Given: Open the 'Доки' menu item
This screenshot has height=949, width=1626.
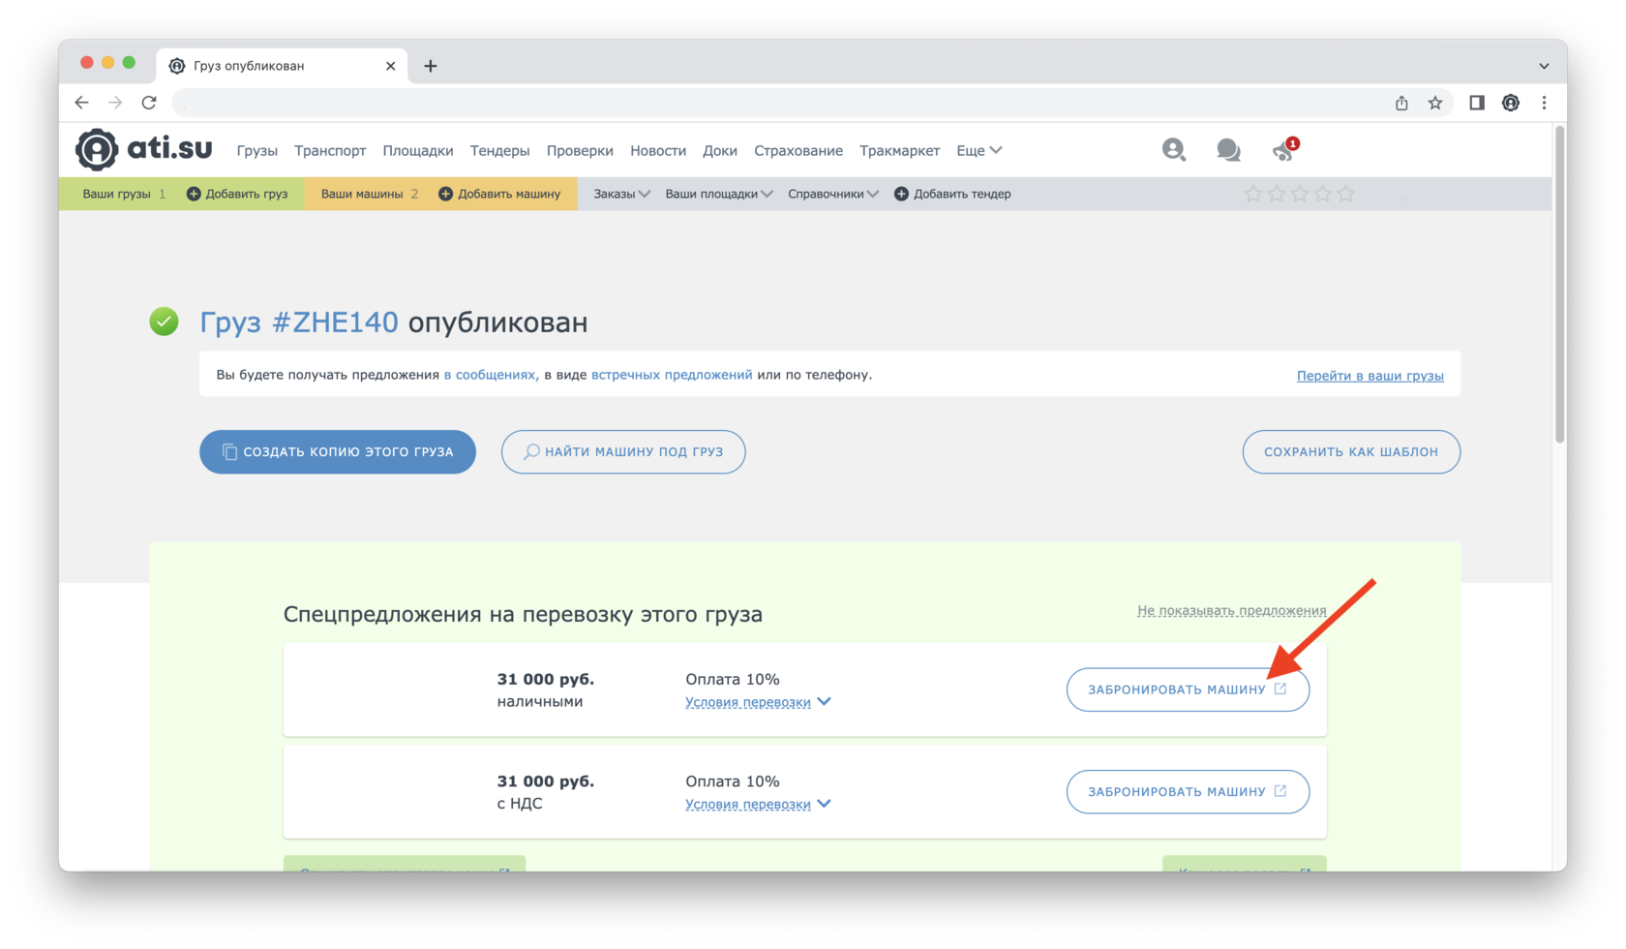Looking at the screenshot, I should point(720,150).
